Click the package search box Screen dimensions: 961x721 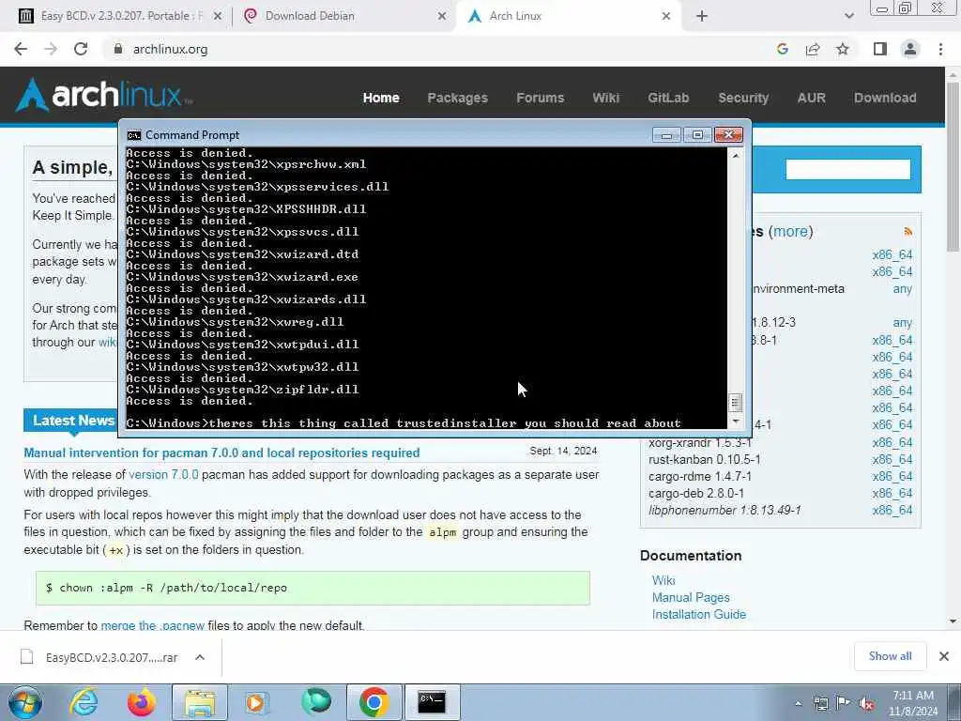(x=848, y=169)
